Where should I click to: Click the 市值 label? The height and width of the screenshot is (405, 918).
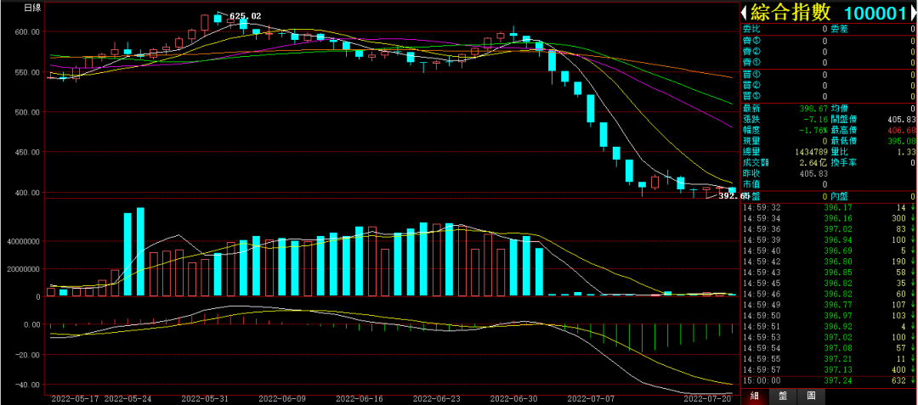(x=750, y=184)
